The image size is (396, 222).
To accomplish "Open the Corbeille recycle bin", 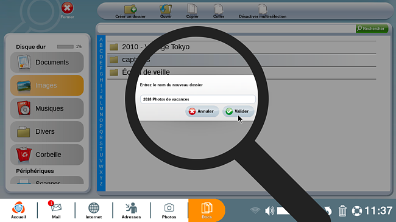I will [x=47, y=154].
